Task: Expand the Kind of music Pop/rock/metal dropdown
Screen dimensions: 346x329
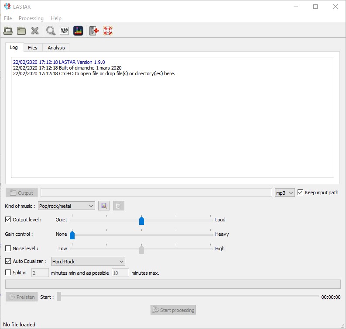Action: [x=66, y=206]
